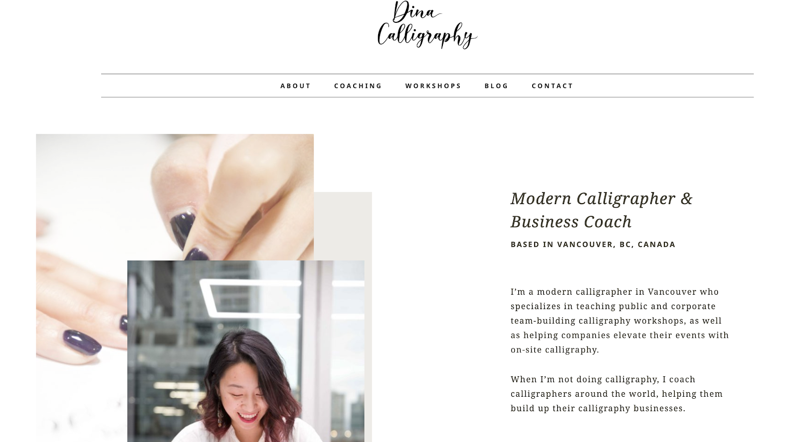Go to the COACHING page
Viewport: 798px width, 442px height.
coord(358,86)
